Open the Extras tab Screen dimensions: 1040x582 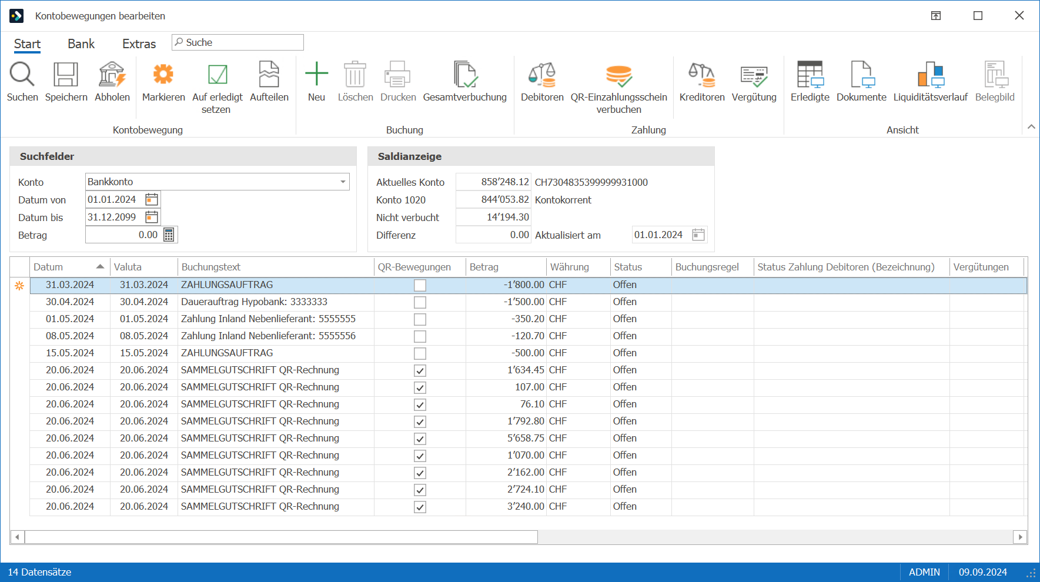pos(139,44)
